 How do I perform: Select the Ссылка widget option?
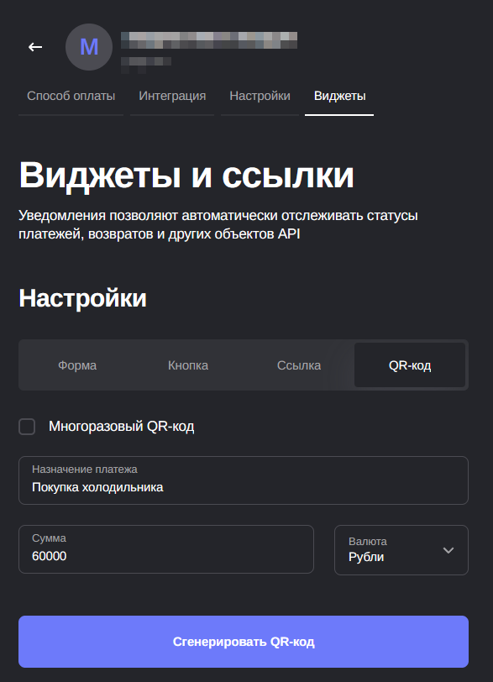pos(299,365)
